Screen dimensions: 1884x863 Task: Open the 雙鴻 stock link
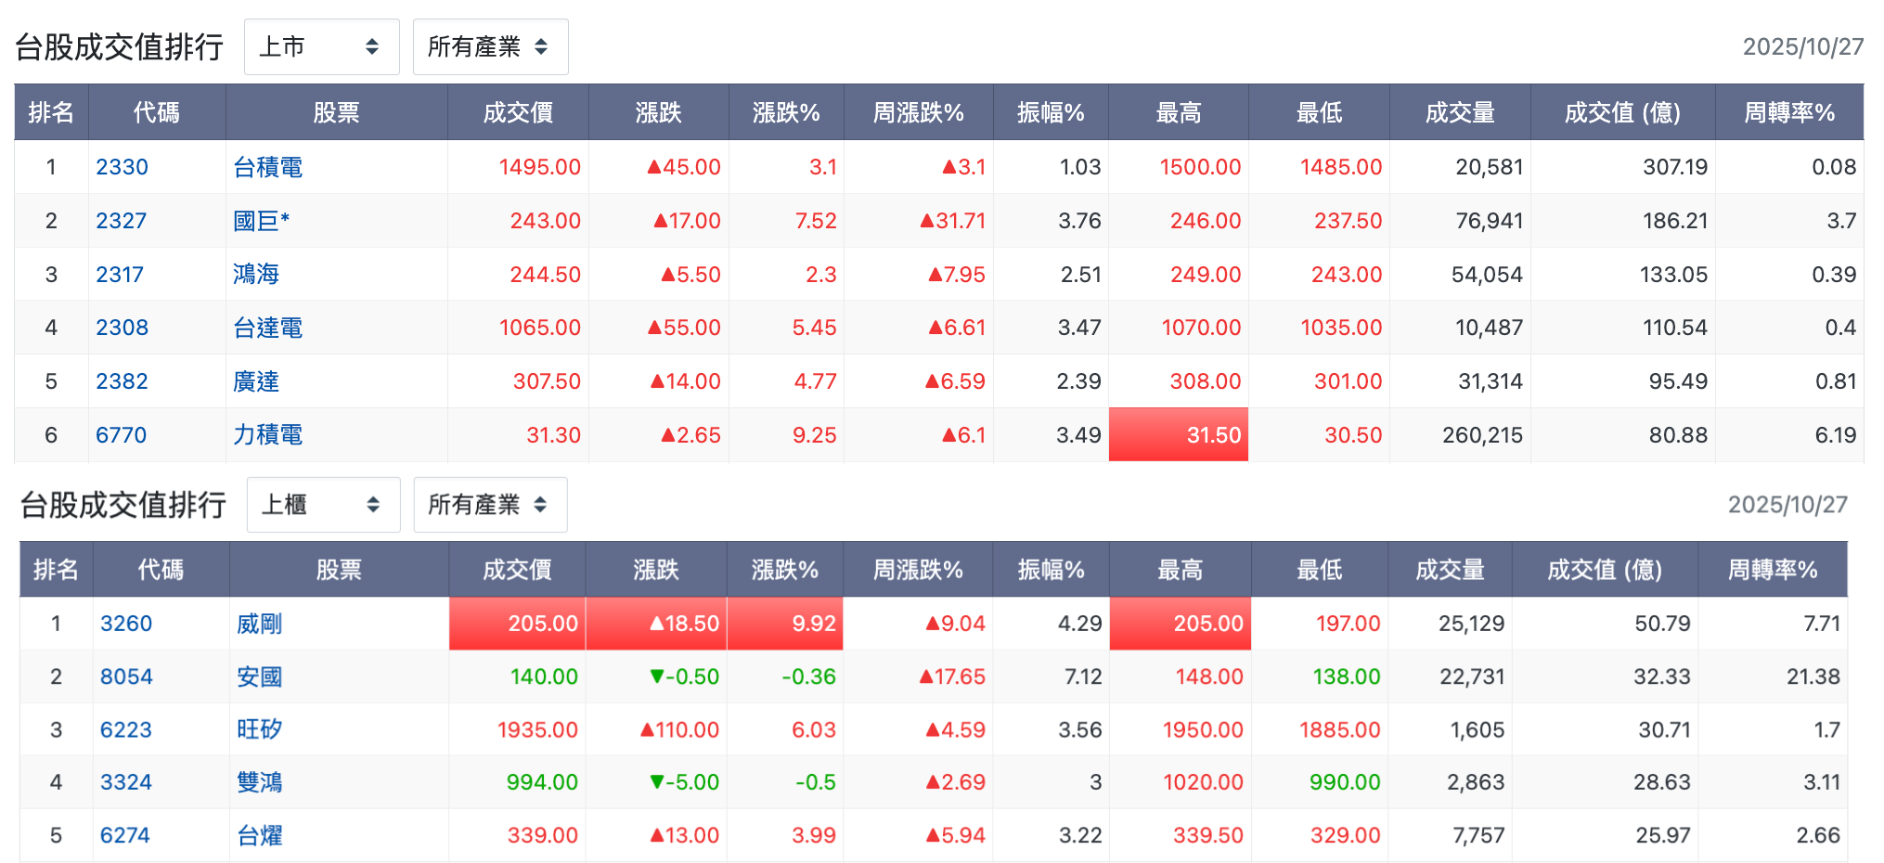tap(259, 782)
